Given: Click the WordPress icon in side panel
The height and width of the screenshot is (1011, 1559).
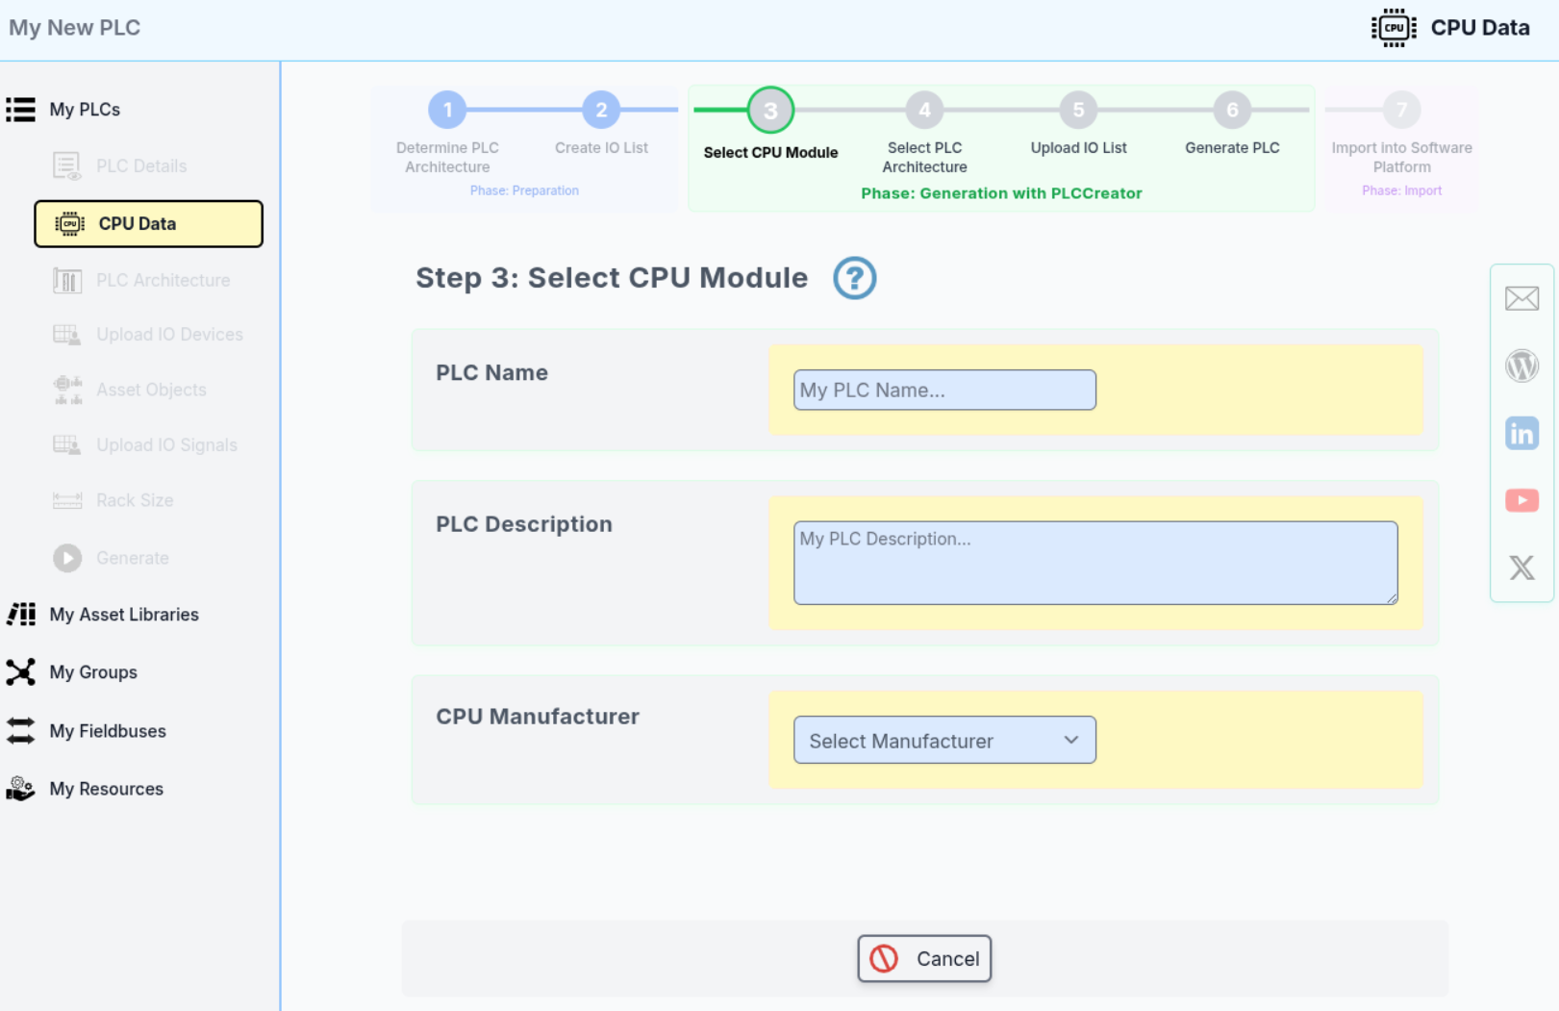Looking at the screenshot, I should (x=1521, y=366).
